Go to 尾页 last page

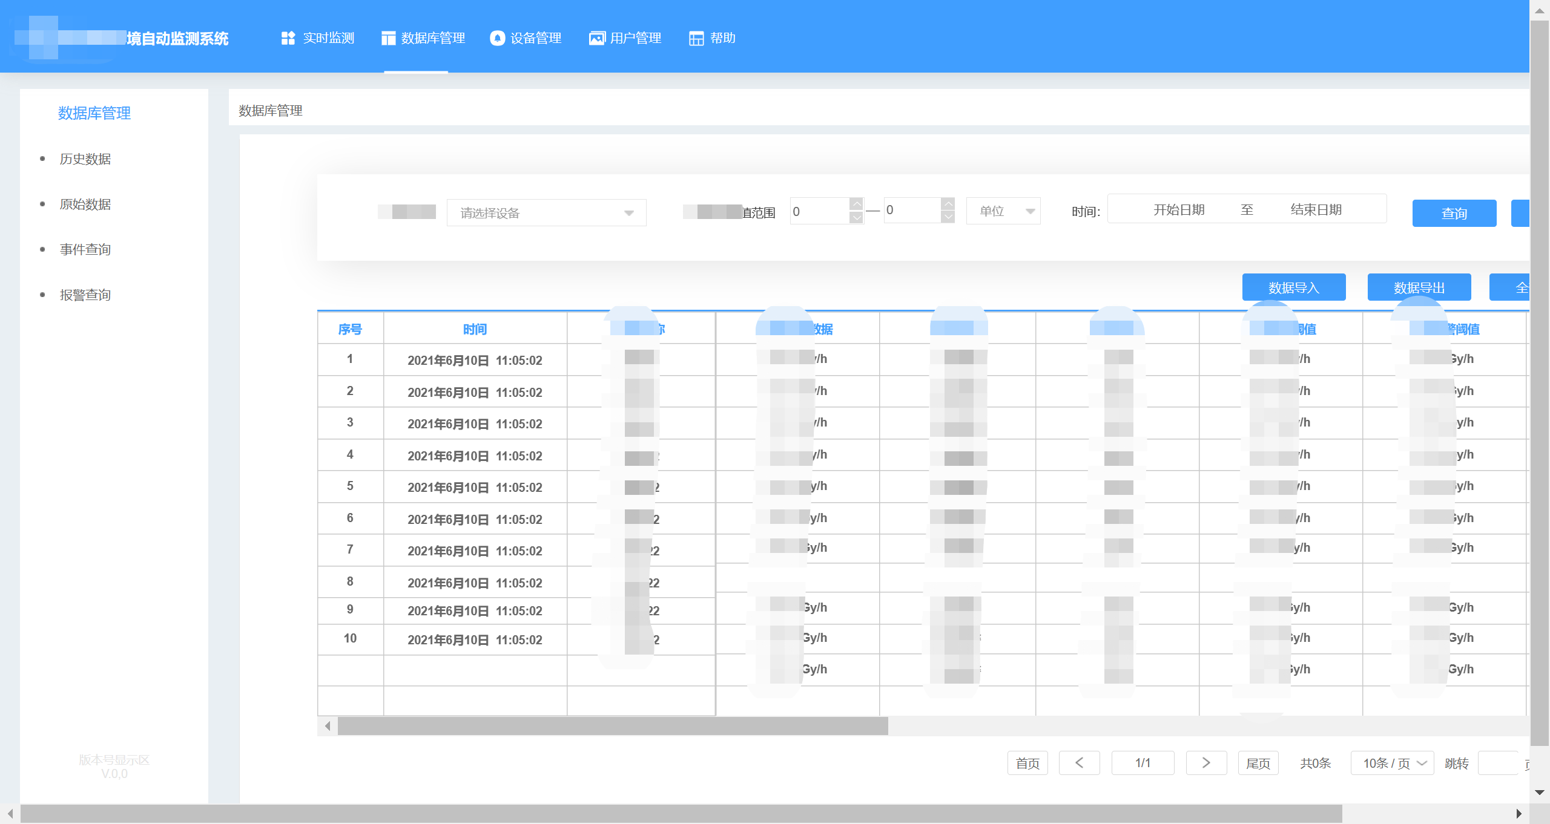pyautogui.click(x=1258, y=763)
